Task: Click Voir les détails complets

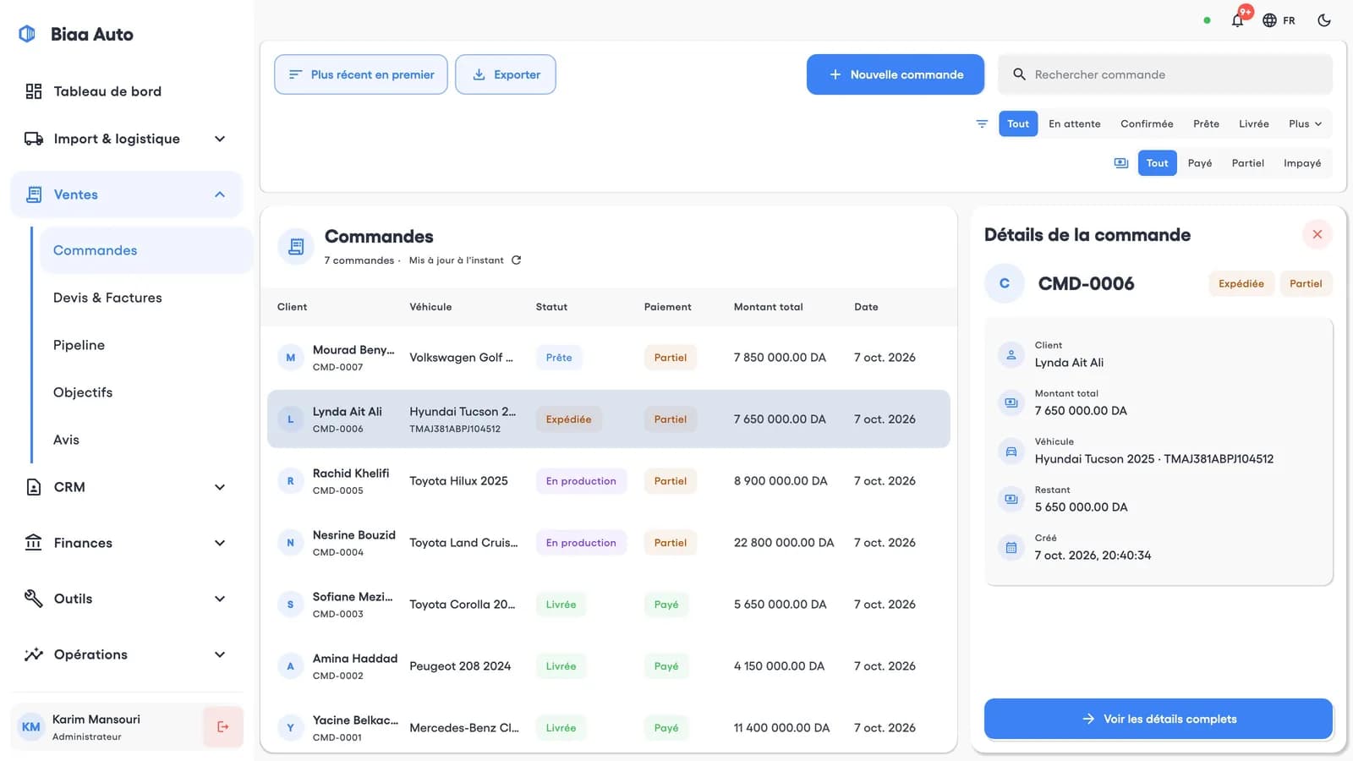Action: coord(1159,719)
